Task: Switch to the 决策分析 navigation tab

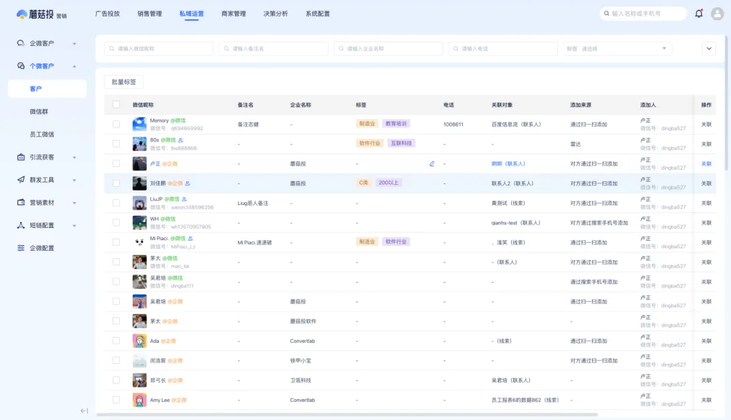Action: point(275,13)
